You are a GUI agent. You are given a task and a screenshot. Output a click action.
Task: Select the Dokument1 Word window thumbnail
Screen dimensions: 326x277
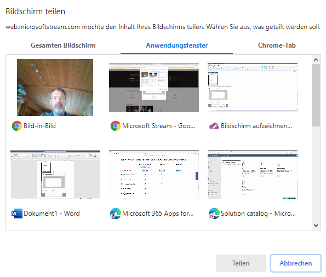(x=55, y=175)
